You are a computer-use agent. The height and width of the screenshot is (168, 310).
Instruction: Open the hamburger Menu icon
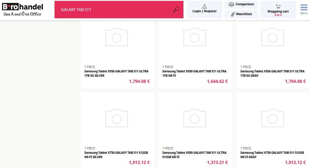(304, 8)
